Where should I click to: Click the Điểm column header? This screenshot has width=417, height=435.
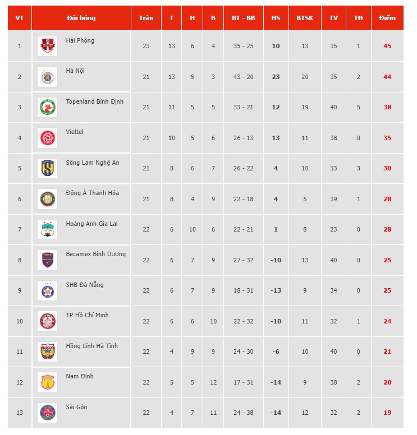pyautogui.click(x=387, y=18)
